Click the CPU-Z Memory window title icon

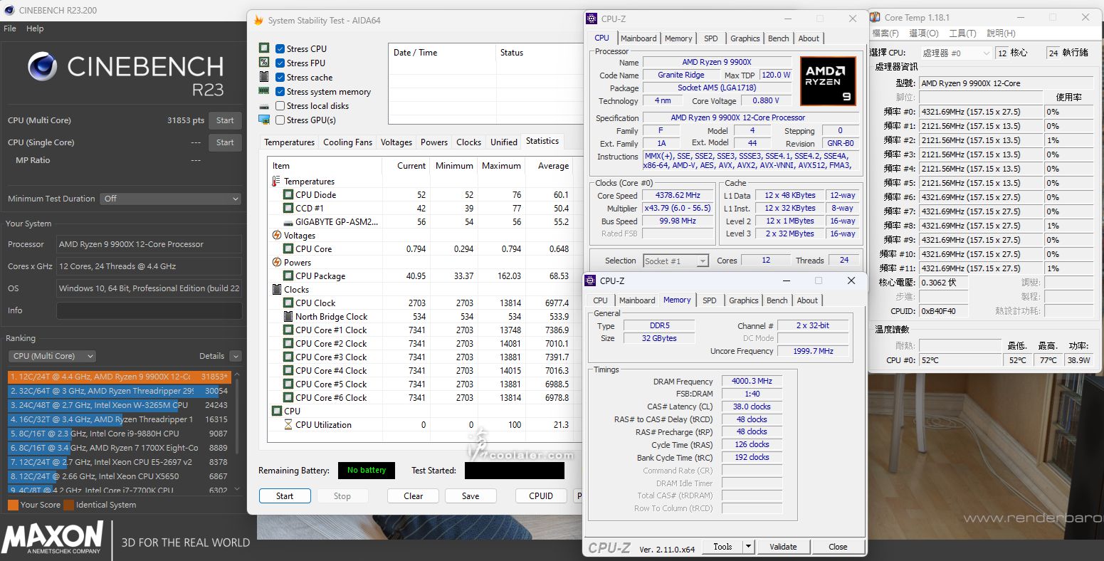(591, 281)
